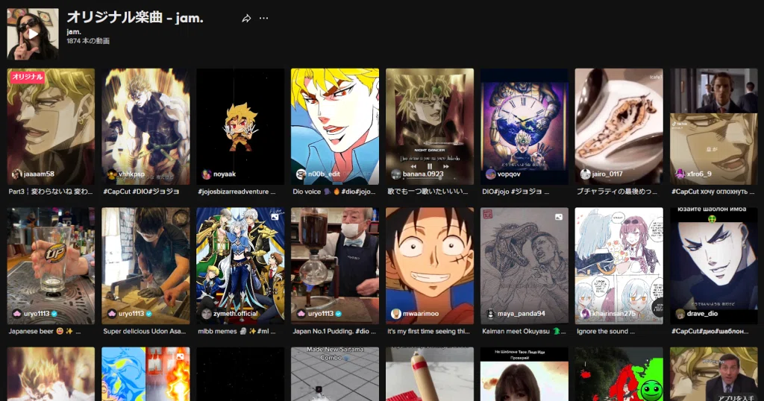Click the share arrow icon

(246, 19)
